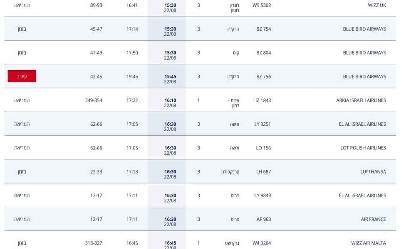This screenshot has height=249, width=416.
Task: Click EL AL flight number LY 9843
Action: 262,195
